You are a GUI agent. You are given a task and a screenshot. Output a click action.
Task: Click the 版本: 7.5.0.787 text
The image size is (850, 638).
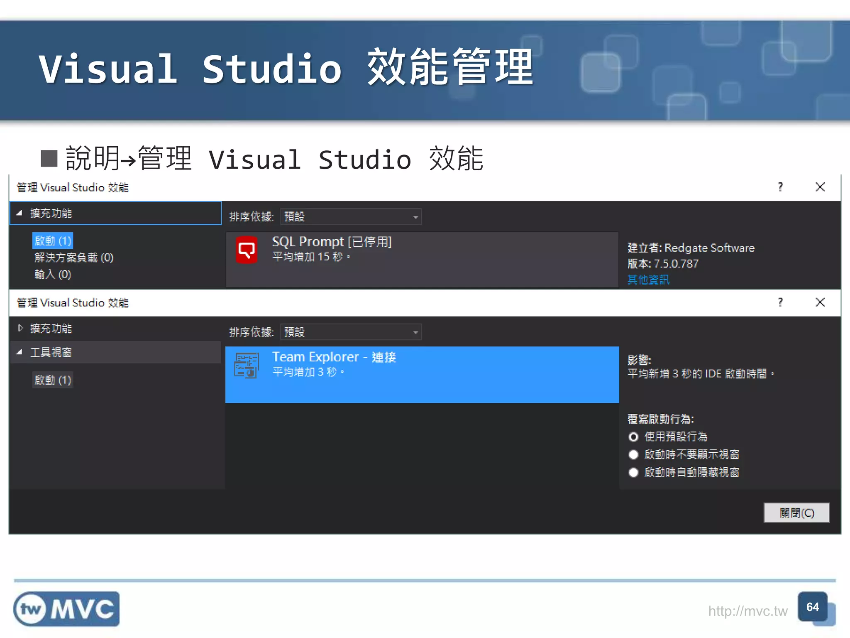[x=663, y=264]
